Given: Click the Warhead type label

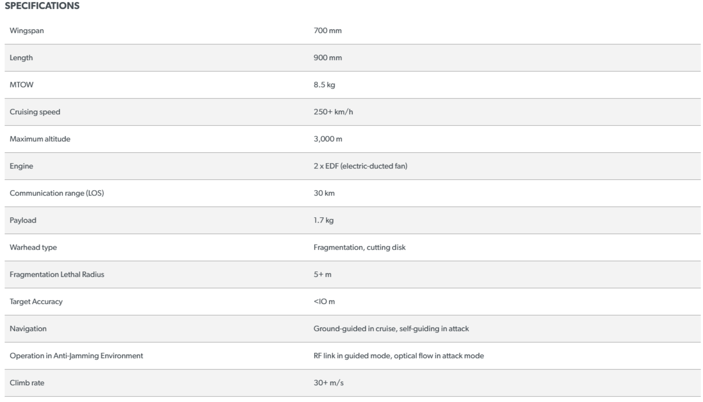Looking at the screenshot, I should coord(33,247).
